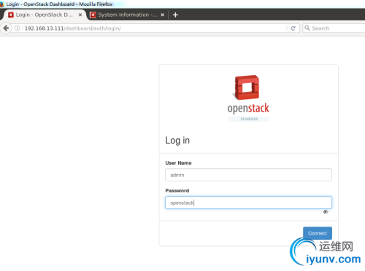Image resolution: width=365 pixels, height=271 pixels.
Task: Reload the page with the refresh icon
Action: tap(293, 28)
